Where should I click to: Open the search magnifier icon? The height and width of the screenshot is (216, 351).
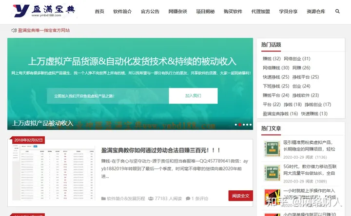click(337, 11)
